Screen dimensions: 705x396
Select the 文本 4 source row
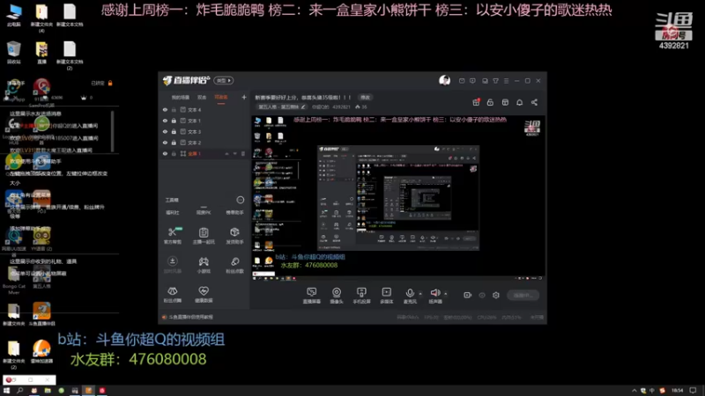(204, 109)
